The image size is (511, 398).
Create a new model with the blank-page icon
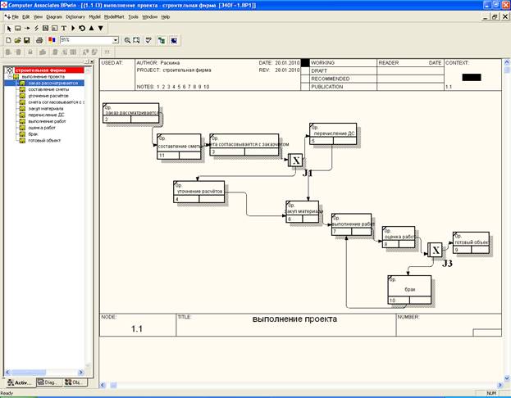point(8,40)
